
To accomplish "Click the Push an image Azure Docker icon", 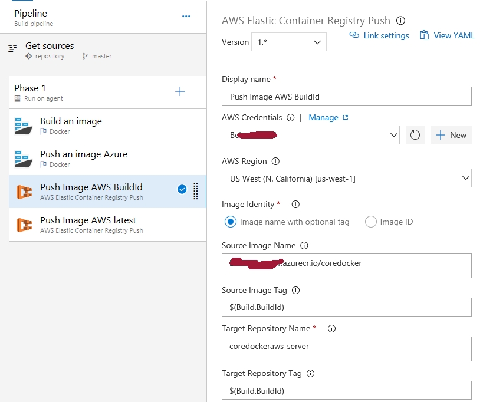I will pos(24,159).
